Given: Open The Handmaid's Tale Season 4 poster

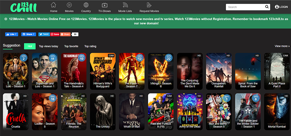Looking at the screenshot, I should click(x=74, y=71).
